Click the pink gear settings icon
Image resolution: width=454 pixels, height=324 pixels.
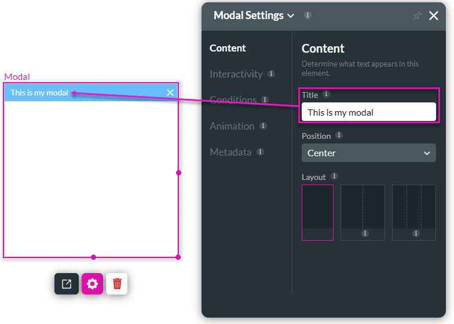92,283
